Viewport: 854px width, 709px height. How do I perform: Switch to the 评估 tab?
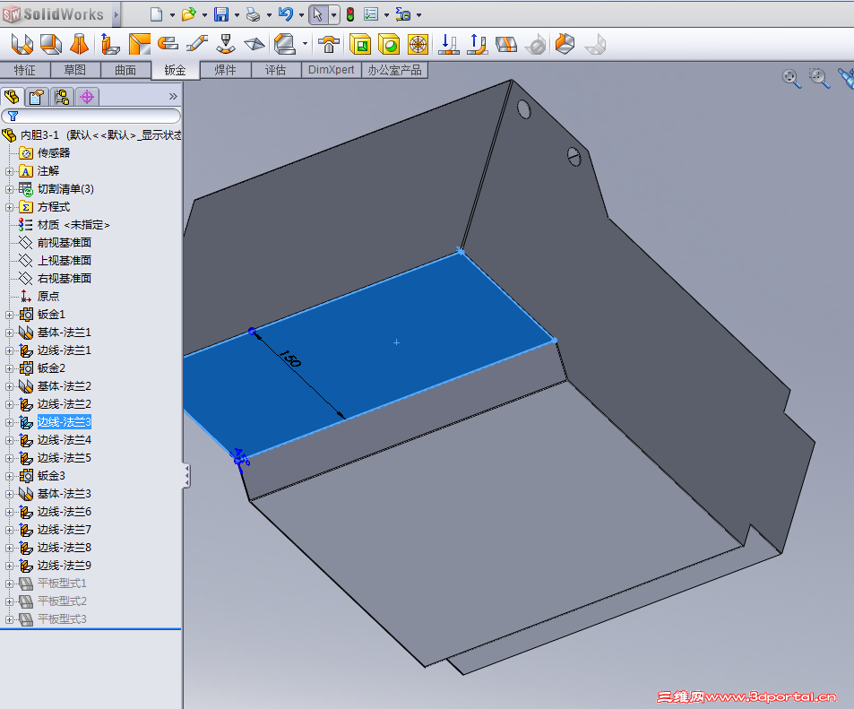[x=276, y=70]
